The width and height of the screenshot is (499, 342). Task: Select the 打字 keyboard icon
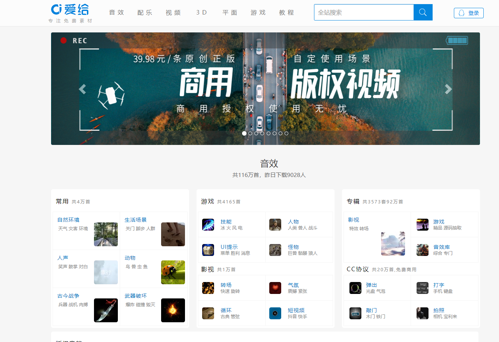click(x=423, y=288)
